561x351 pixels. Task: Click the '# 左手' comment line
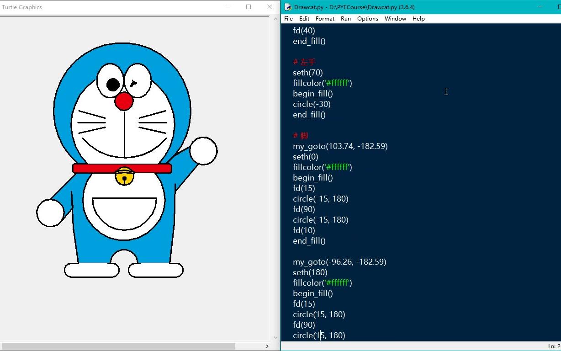click(x=304, y=62)
